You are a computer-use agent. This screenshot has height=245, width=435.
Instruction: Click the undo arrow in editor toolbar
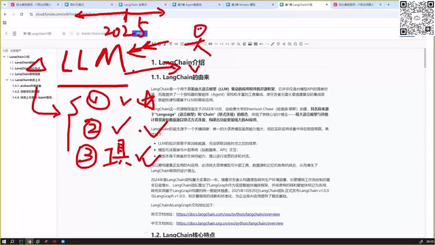pos(261,44)
